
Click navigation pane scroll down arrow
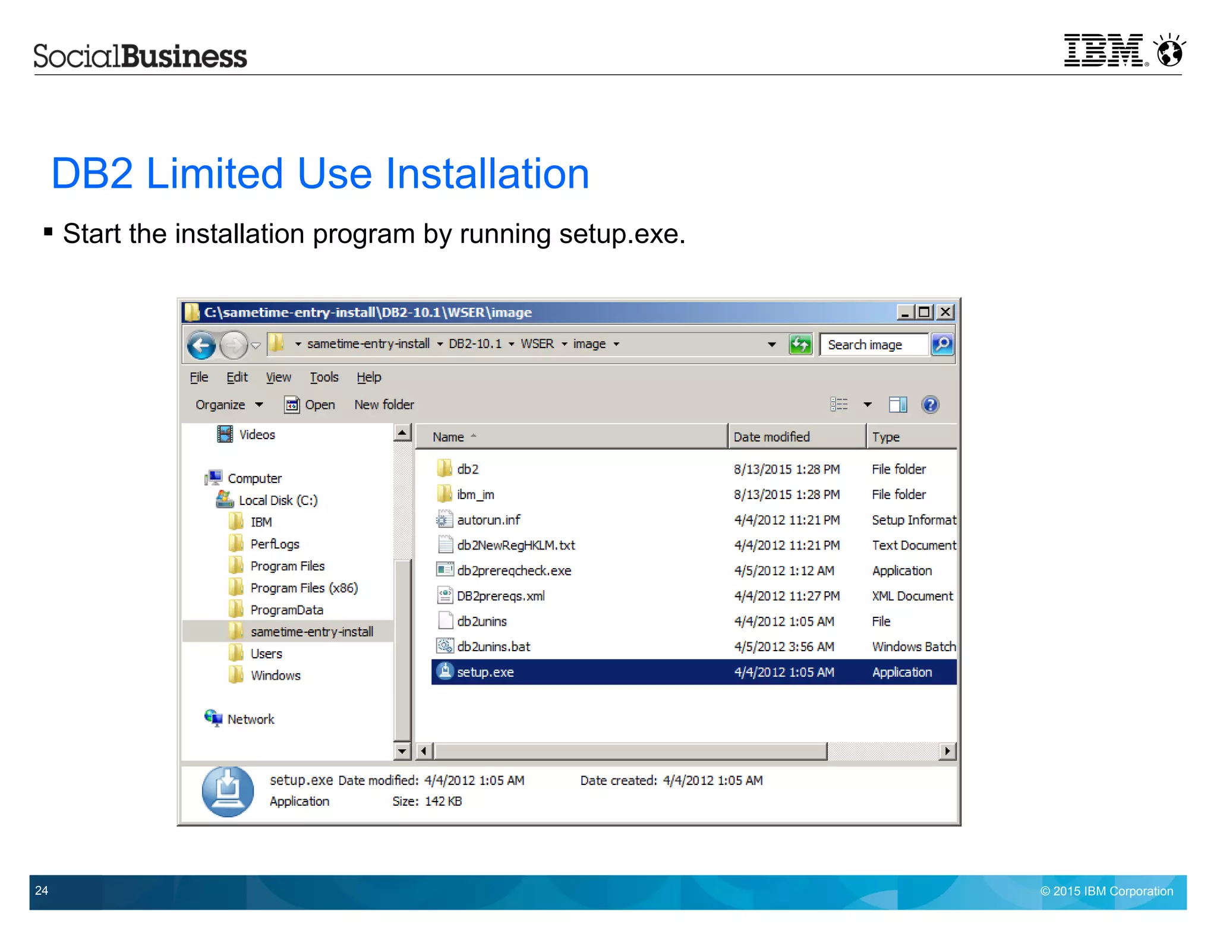pyautogui.click(x=402, y=752)
